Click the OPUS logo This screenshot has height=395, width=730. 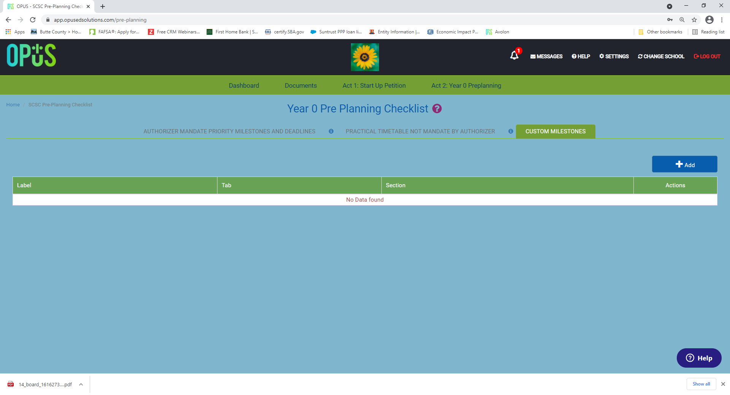point(31,55)
